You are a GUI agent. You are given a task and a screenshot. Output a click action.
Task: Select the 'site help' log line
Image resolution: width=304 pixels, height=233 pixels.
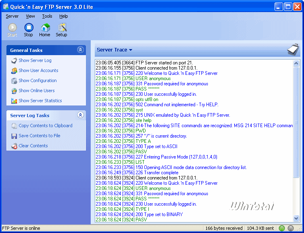coord(123,120)
